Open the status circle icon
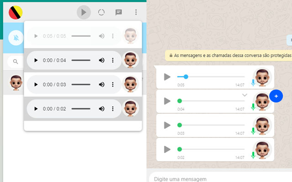The width and height of the screenshot is (292, 182). [x=101, y=12]
